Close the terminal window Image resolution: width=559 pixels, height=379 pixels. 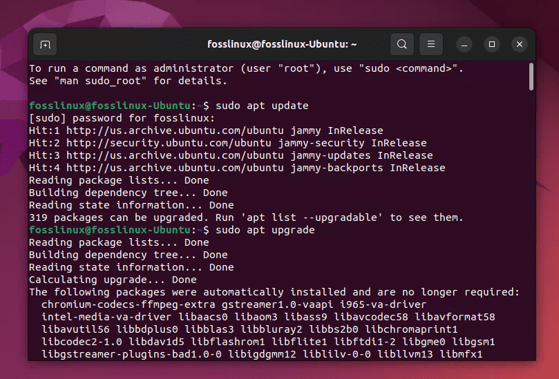click(520, 45)
